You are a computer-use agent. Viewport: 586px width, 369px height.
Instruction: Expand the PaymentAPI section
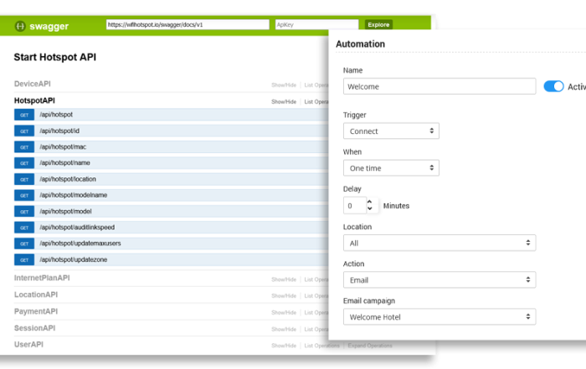pyautogui.click(x=36, y=311)
